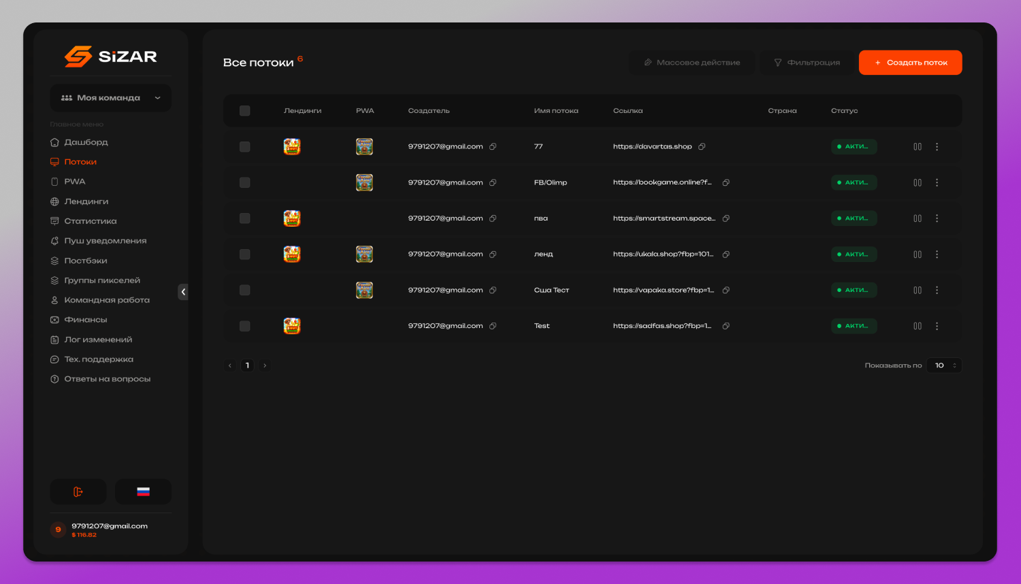
Task: Open the Russian flag language selector
Action: point(143,491)
